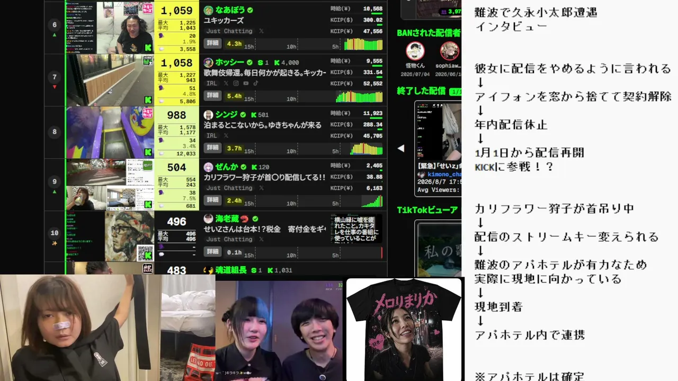The image size is (678, 381).
Task: Open the なあぼう streamer name link
Action: click(x=230, y=10)
